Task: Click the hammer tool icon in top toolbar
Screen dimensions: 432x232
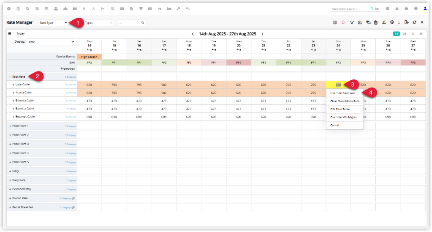Action: click(x=179, y=9)
